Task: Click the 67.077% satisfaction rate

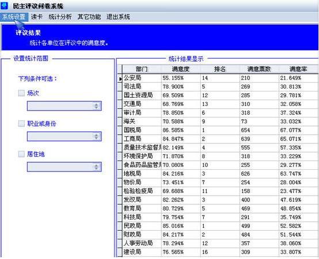Action: (x=291, y=130)
